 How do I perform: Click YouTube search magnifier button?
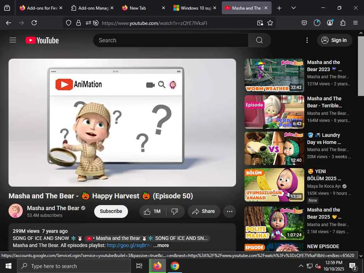[x=259, y=40]
